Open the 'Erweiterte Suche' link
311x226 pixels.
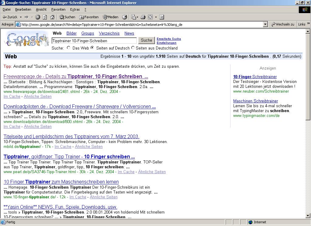[169, 39]
